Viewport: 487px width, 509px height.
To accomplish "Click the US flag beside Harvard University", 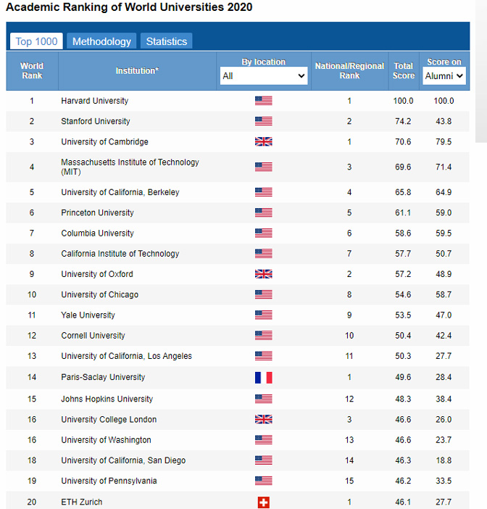I will [263, 101].
